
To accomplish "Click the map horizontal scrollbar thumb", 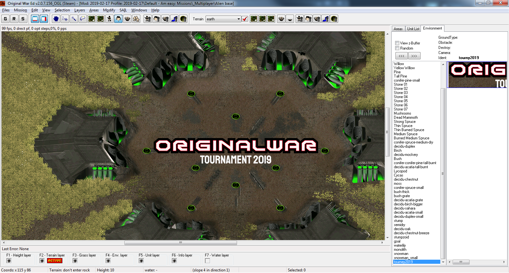I will click(181, 243).
